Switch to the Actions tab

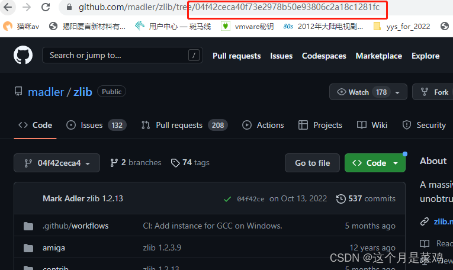263,125
